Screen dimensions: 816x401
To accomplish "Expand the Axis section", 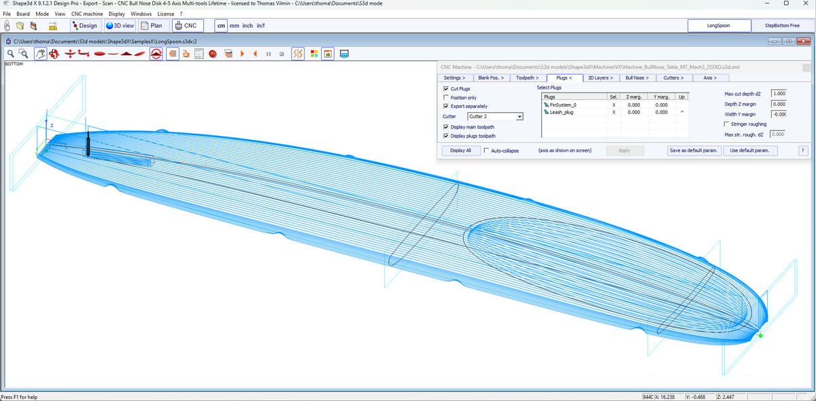I will [709, 77].
